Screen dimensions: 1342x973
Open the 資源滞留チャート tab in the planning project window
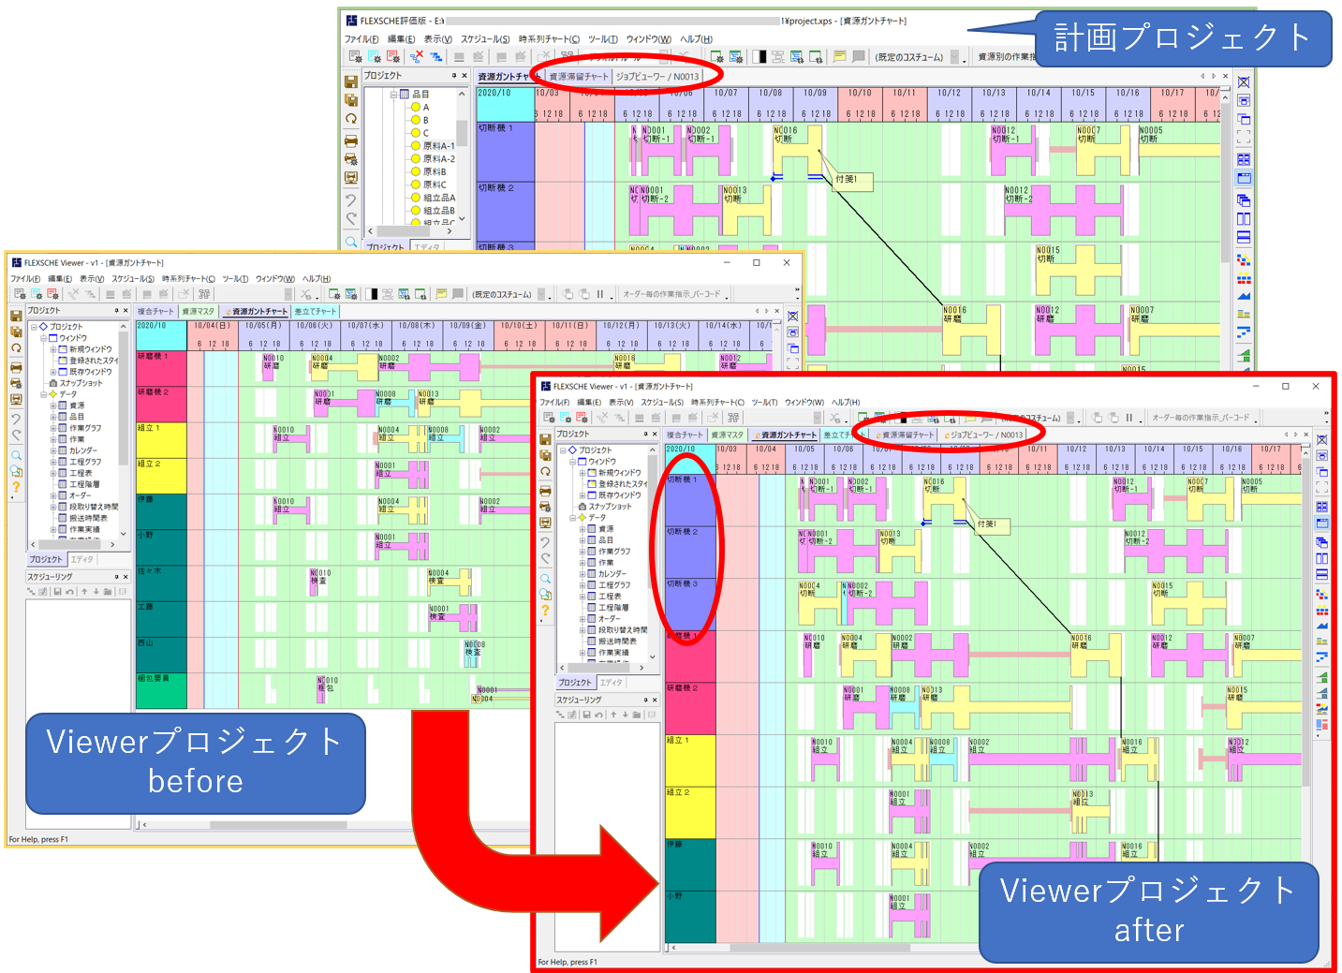click(x=577, y=77)
